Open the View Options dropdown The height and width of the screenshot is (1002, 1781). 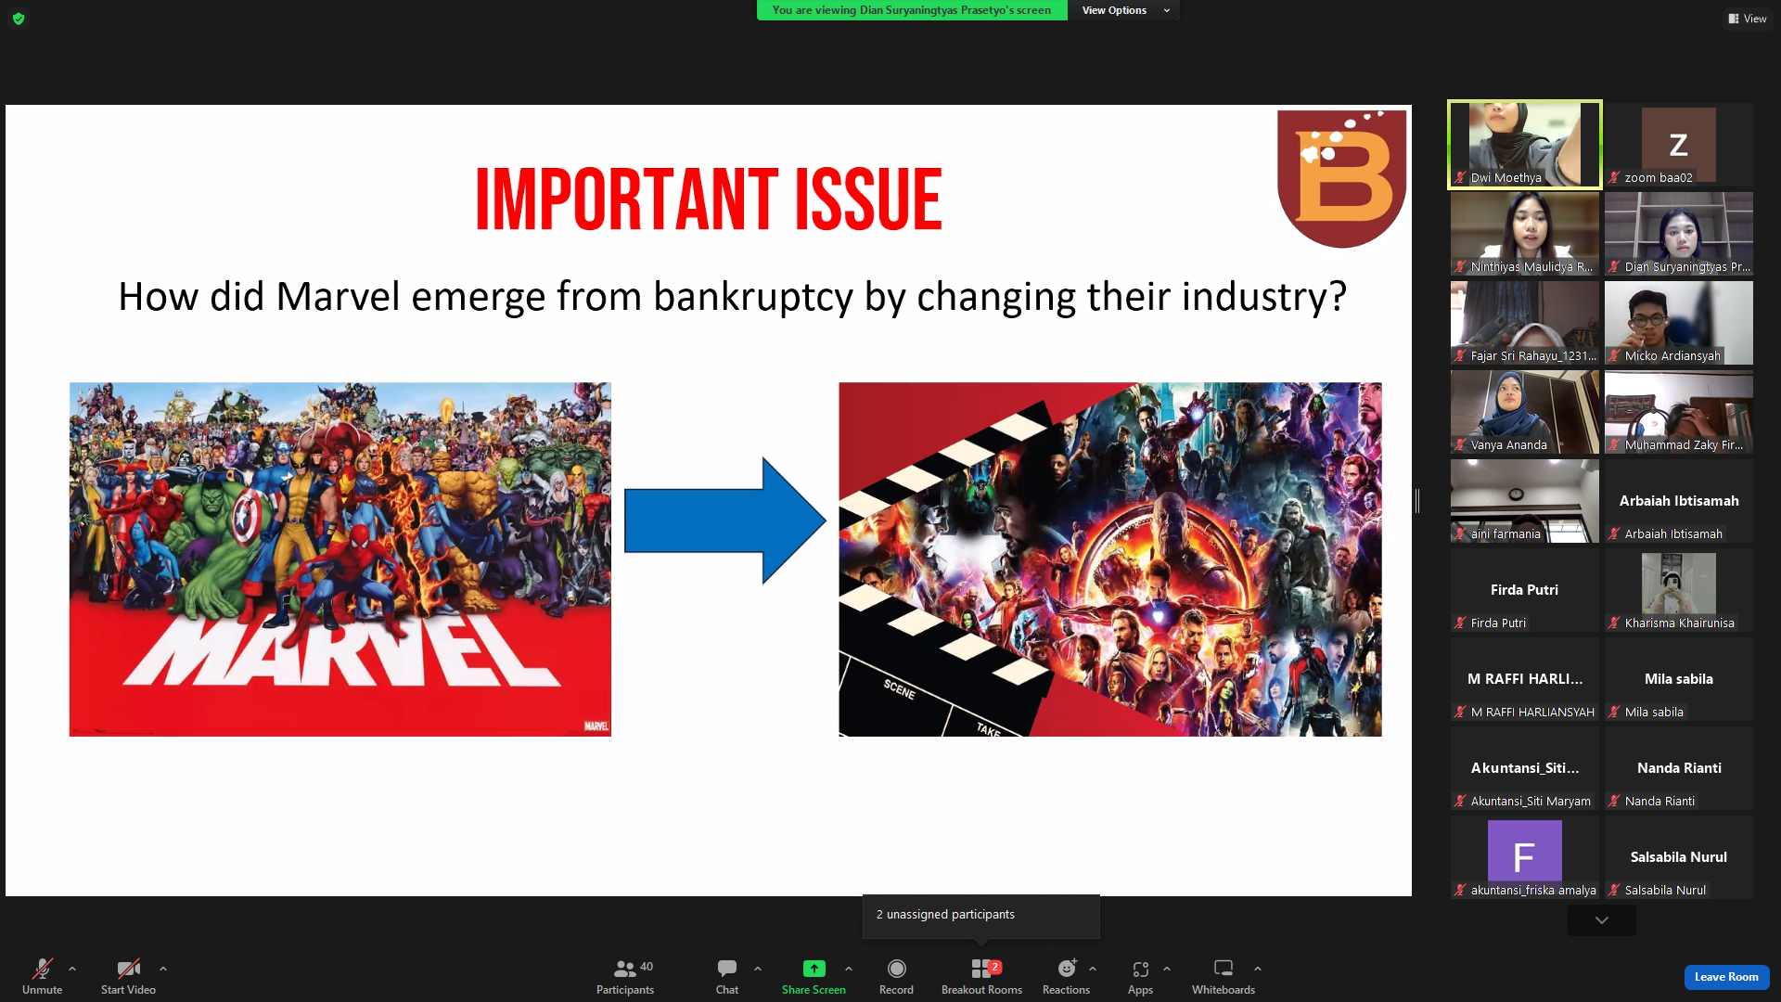click(x=1125, y=10)
